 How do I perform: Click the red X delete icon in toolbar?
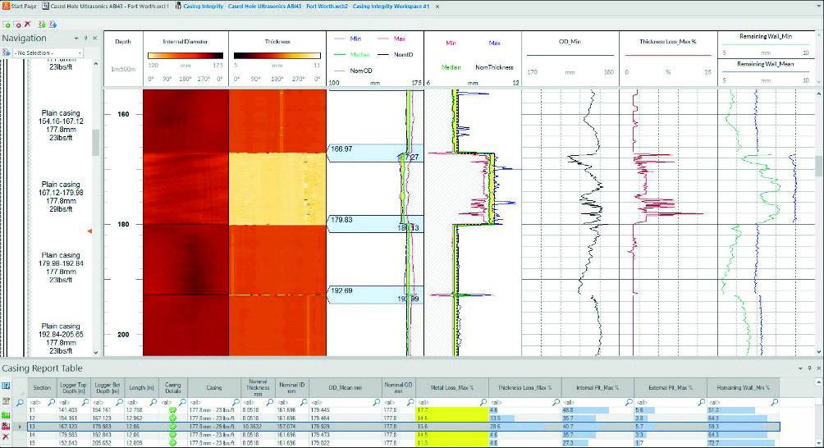coord(28,25)
